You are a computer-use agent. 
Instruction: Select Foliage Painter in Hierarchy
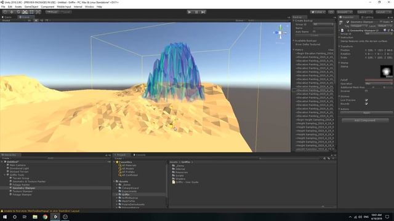pyautogui.click(x=21, y=185)
